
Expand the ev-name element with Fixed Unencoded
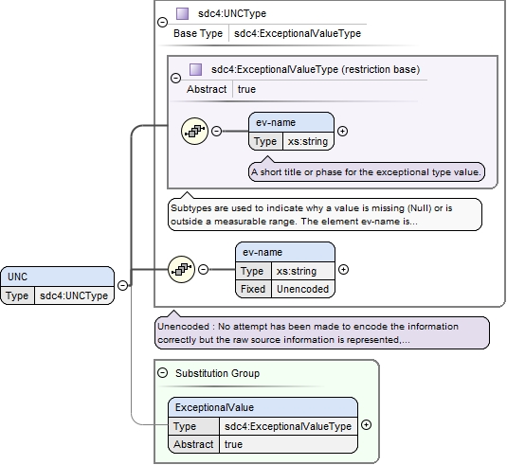point(343,269)
